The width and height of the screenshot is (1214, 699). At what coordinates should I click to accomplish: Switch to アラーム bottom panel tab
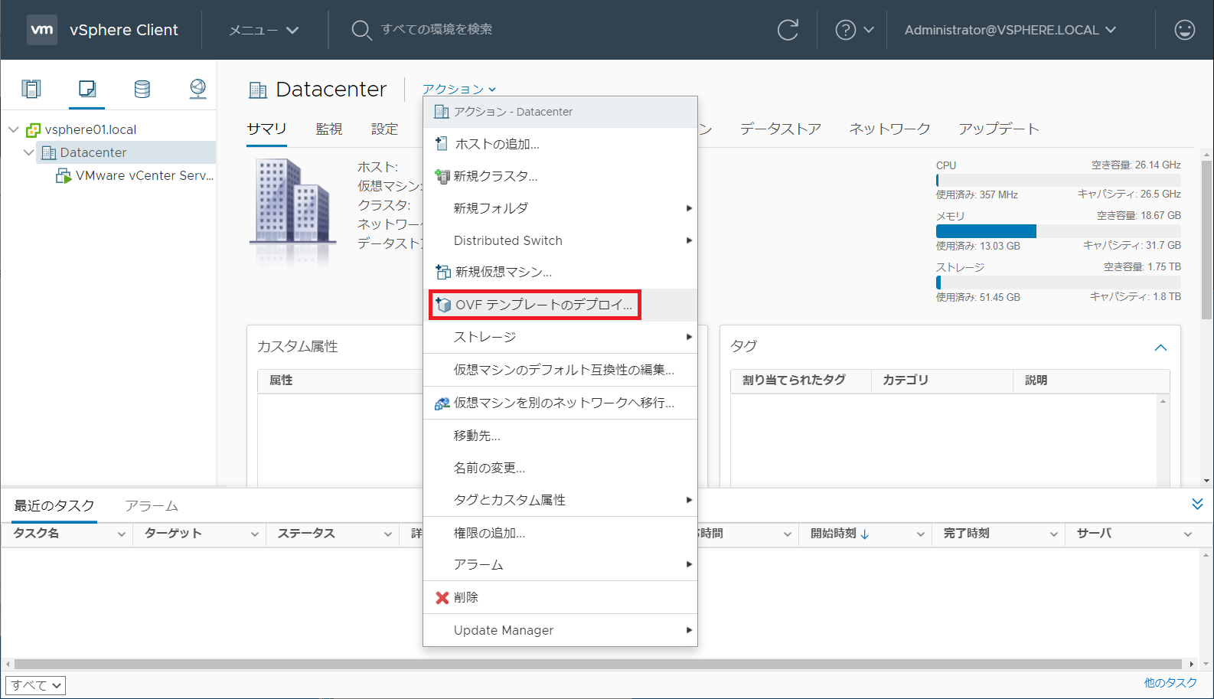[152, 506]
